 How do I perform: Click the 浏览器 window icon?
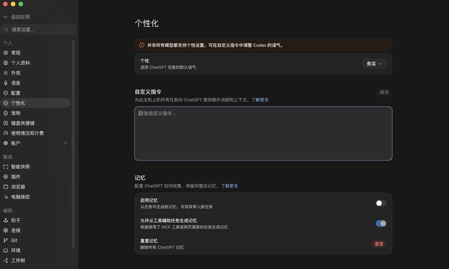[6, 187]
